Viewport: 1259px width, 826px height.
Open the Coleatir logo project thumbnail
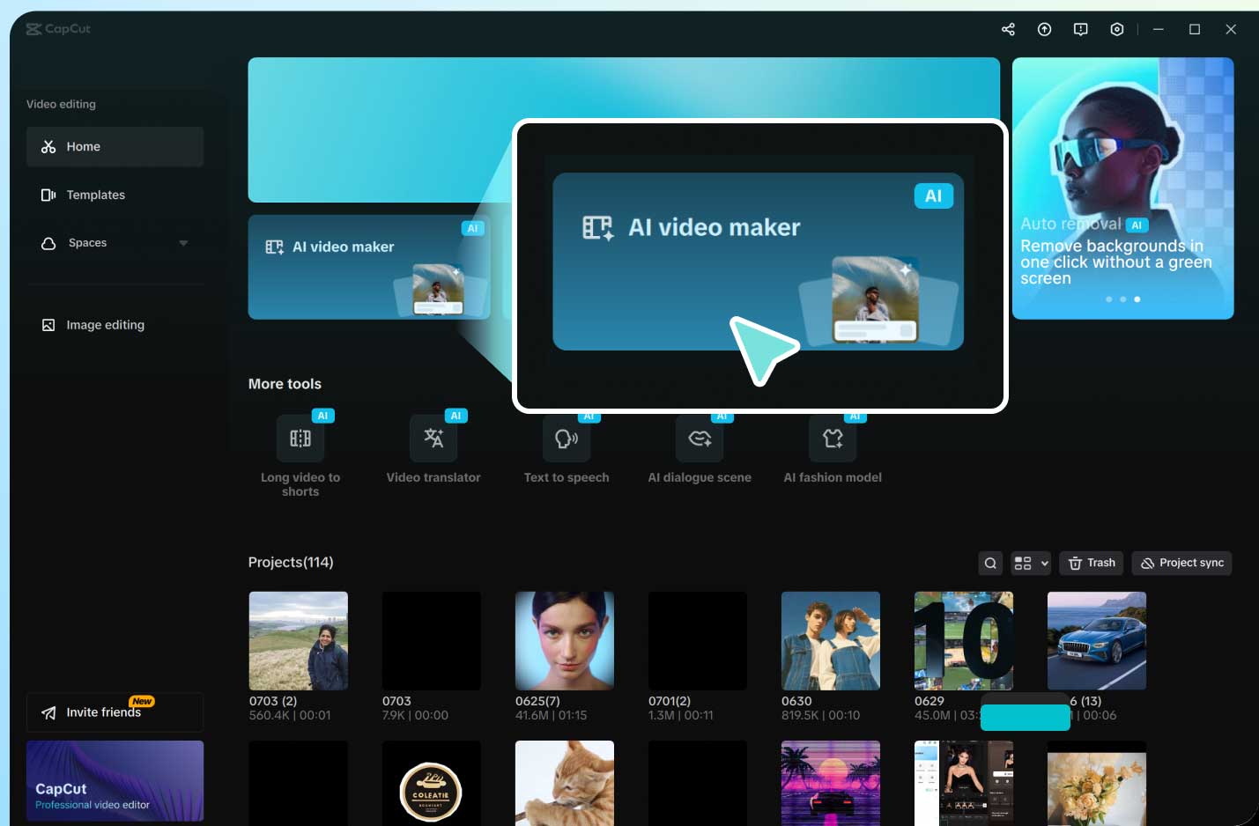432,784
